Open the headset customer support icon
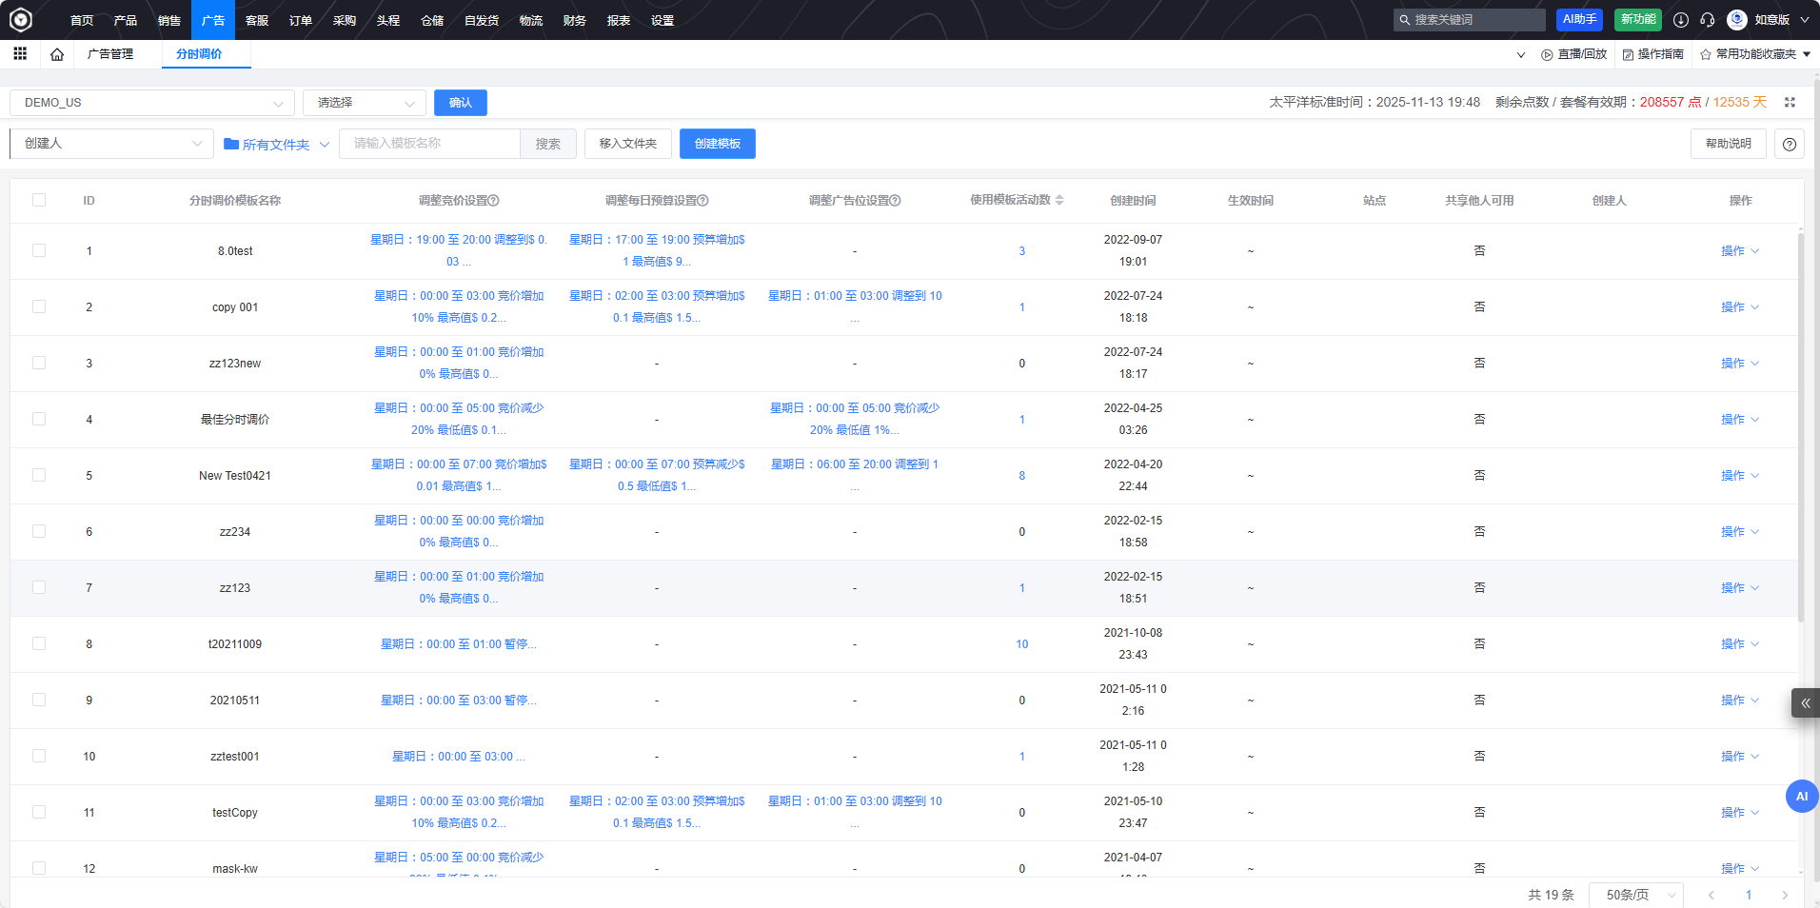Screen dimensions: 1820x908 tap(1708, 19)
